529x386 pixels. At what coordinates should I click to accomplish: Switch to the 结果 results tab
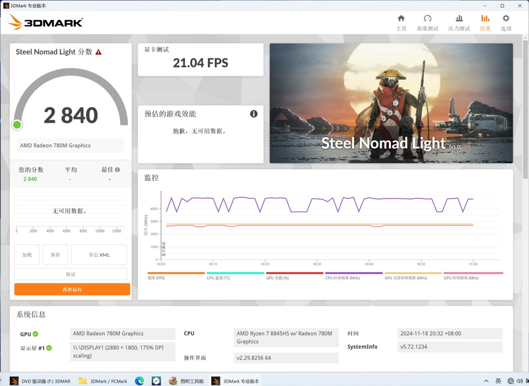click(485, 23)
